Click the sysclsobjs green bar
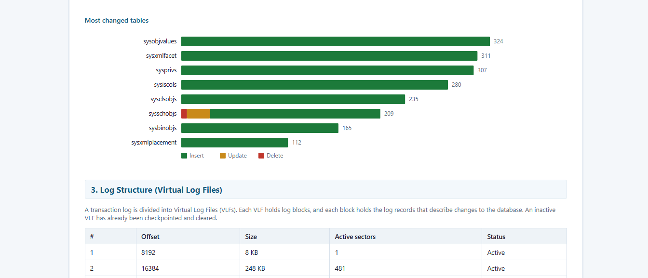This screenshot has height=278, width=648. (x=293, y=99)
